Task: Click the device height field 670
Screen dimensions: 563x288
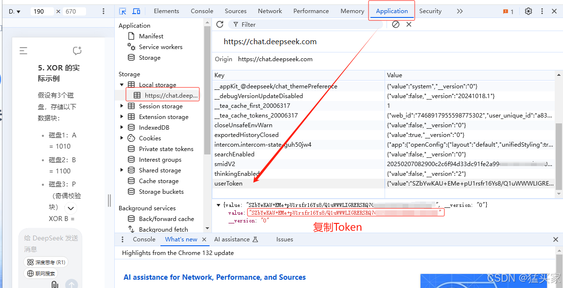Action: (74, 12)
